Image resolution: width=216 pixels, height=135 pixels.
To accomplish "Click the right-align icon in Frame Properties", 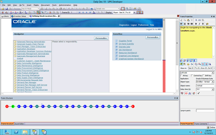I will click(x=188, y=24).
